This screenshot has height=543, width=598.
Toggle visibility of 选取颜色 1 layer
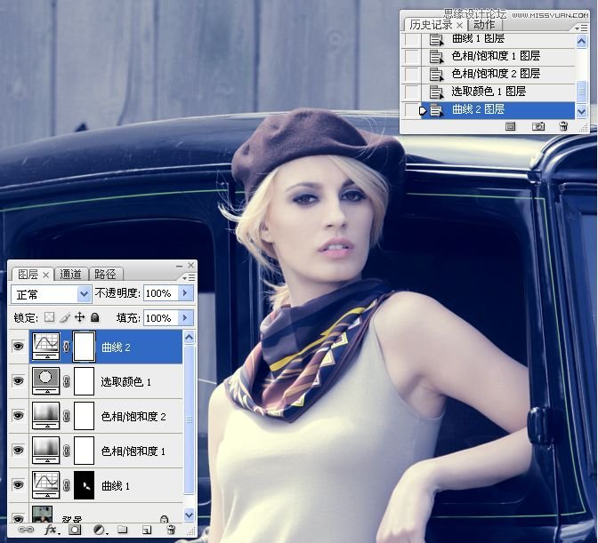pyautogui.click(x=18, y=381)
